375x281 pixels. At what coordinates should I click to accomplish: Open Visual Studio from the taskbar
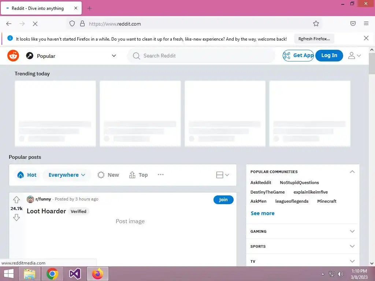75,274
